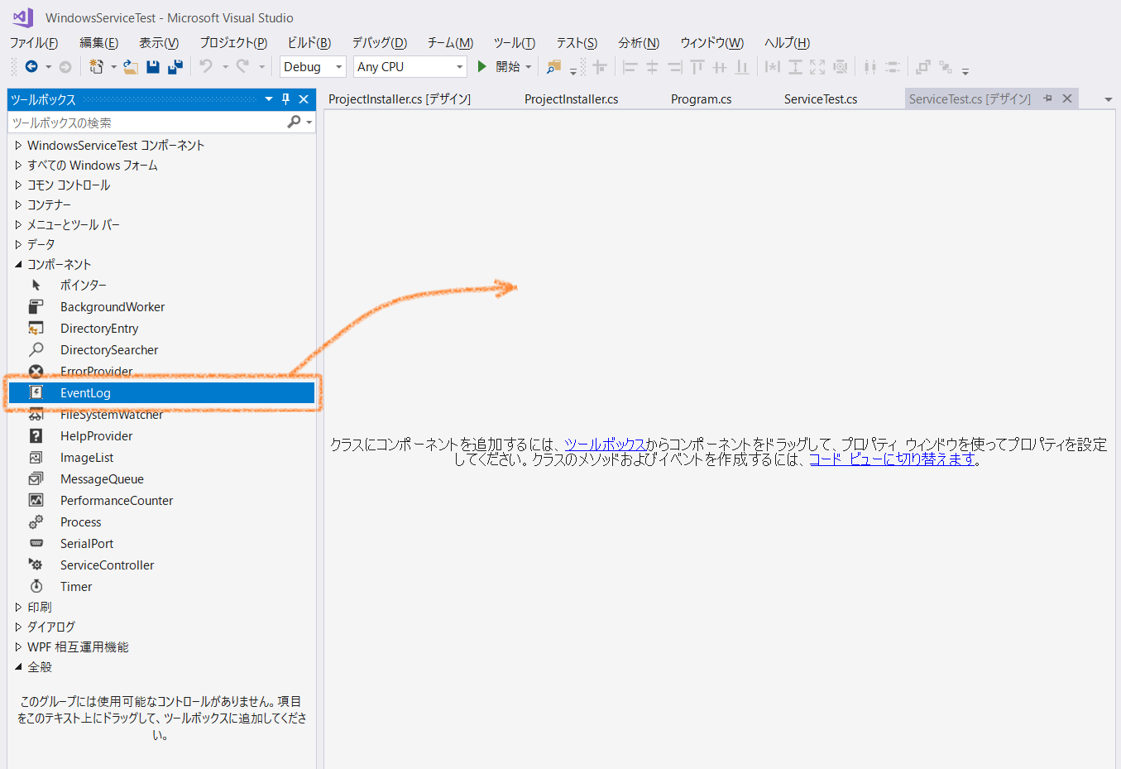Collapse the コンポーネント toolbox group

click(18, 265)
